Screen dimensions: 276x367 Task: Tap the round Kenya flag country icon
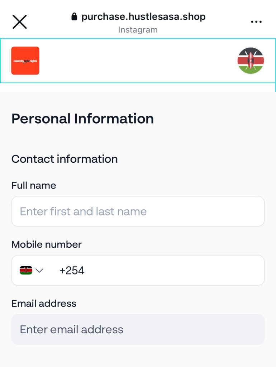251,61
